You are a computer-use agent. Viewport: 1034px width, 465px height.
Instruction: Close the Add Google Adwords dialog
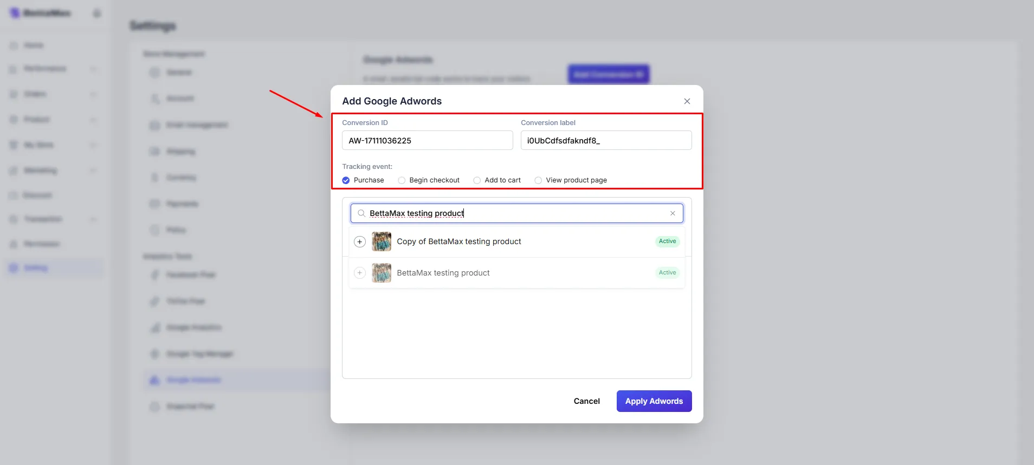point(687,101)
